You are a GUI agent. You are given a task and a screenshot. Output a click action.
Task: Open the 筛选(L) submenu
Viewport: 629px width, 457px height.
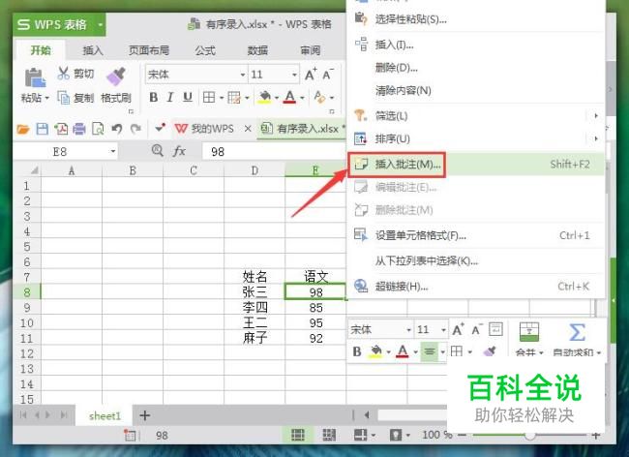476,116
